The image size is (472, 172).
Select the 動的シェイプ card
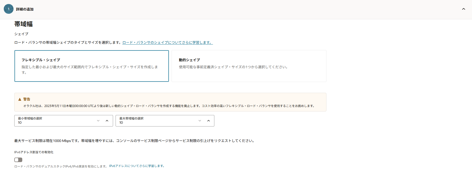tap(249, 66)
